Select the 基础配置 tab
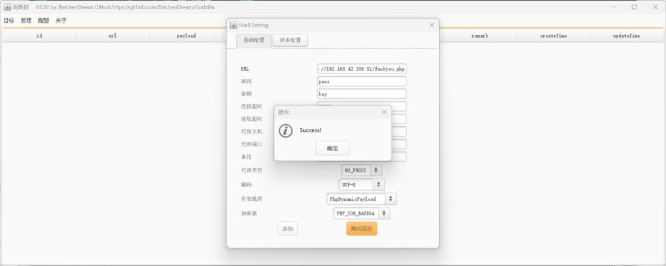 tap(254, 40)
